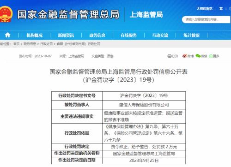This screenshot has height=167, width=231.
Task: Go to the home icon in navigation bar
Action: 8,35
